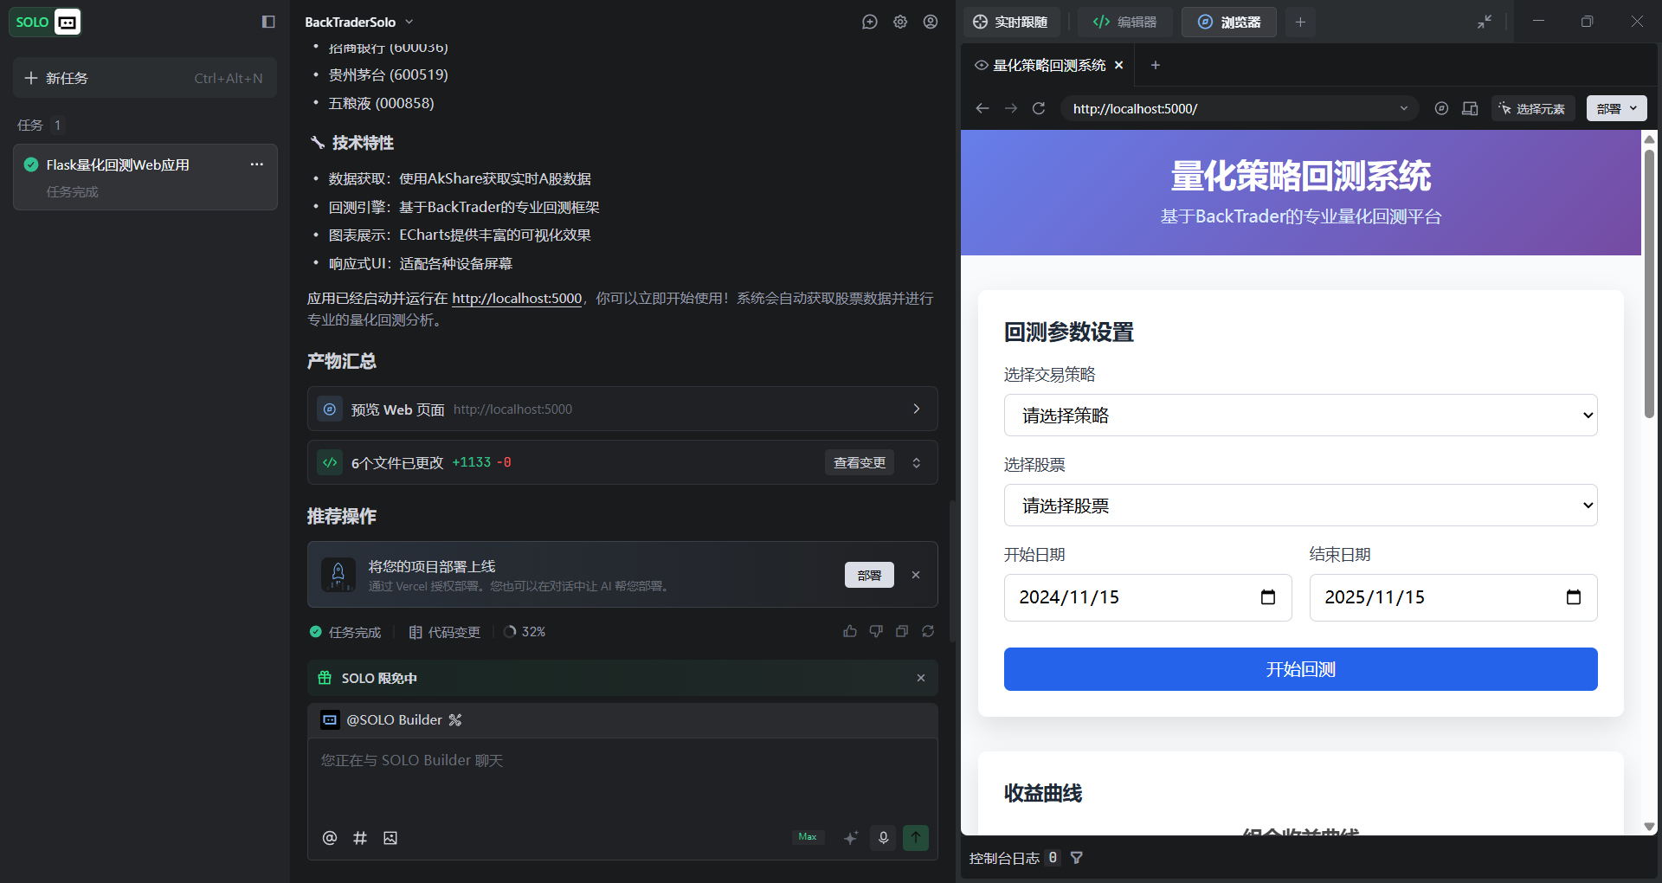Reload the browser preview page
1662x883 pixels.
pos(1039,108)
